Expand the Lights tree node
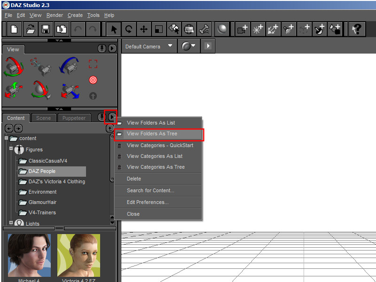Screen dimensions: 376x282 pos(11,222)
